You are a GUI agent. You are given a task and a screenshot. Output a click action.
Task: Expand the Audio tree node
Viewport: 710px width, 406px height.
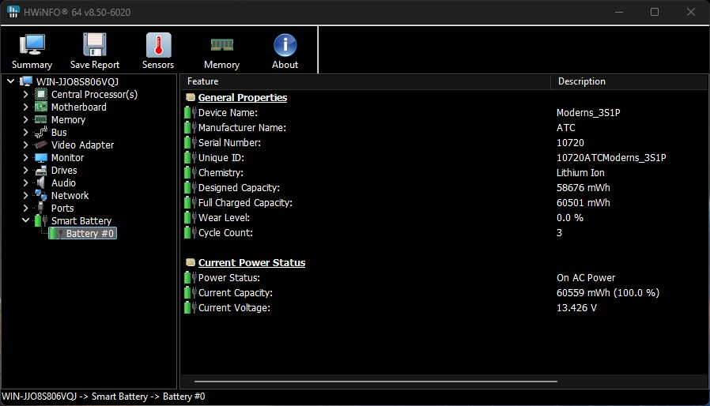[x=26, y=183]
